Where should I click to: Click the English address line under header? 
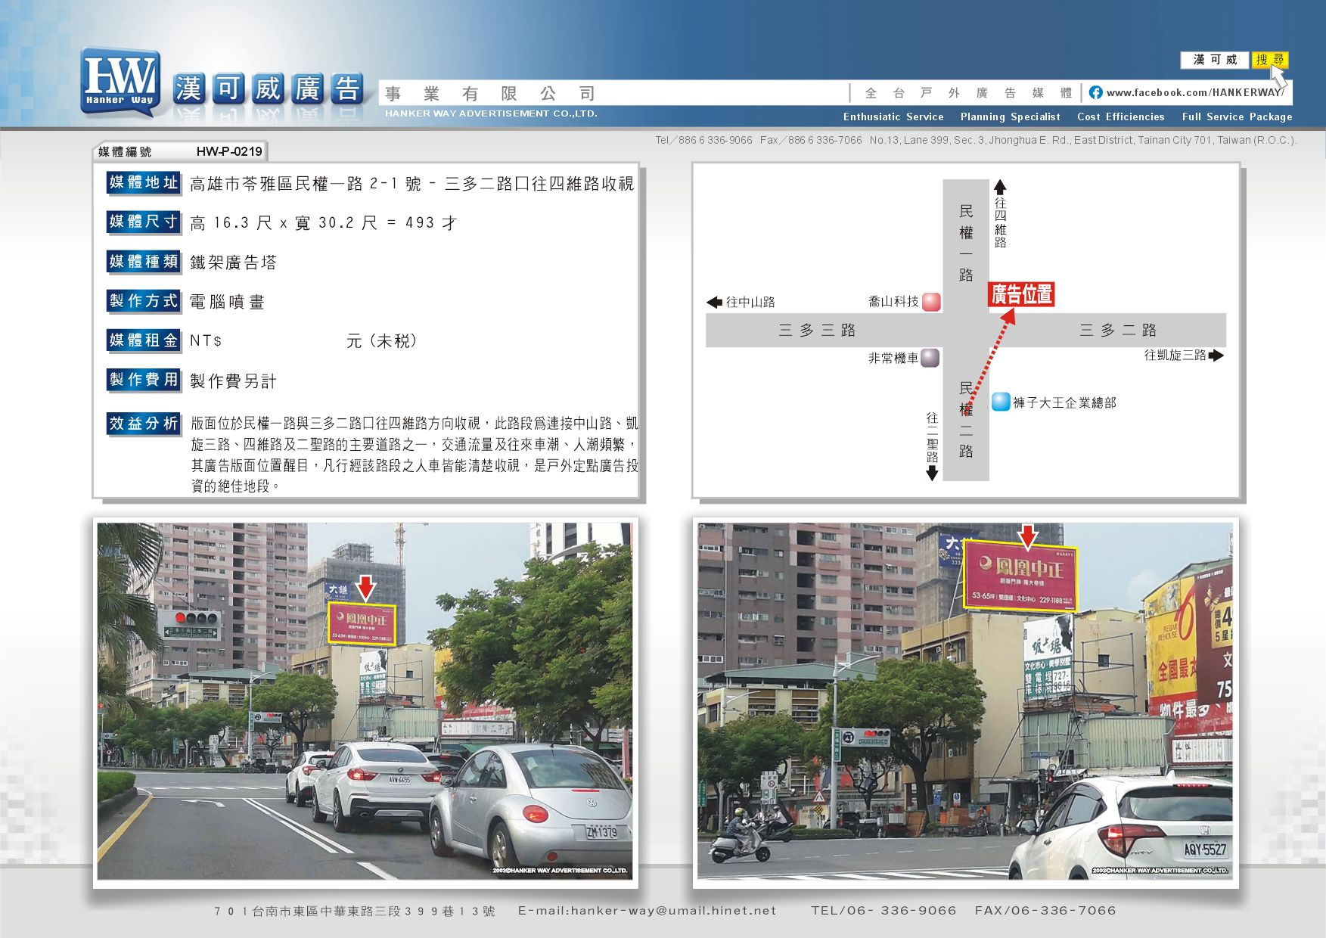(x=976, y=140)
